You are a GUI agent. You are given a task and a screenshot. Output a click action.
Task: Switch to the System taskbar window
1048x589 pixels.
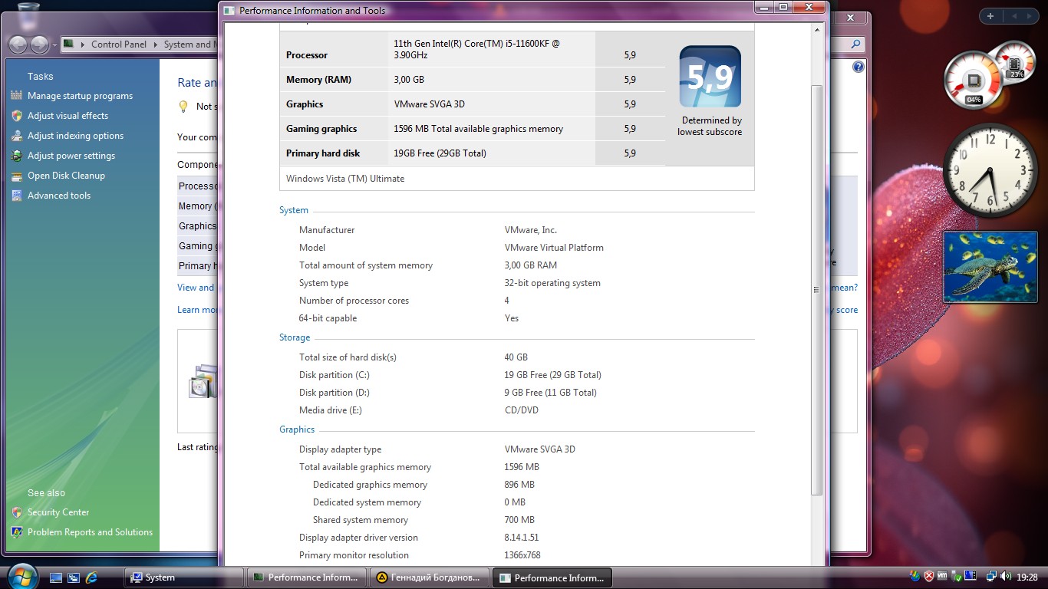tap(183, 577)
